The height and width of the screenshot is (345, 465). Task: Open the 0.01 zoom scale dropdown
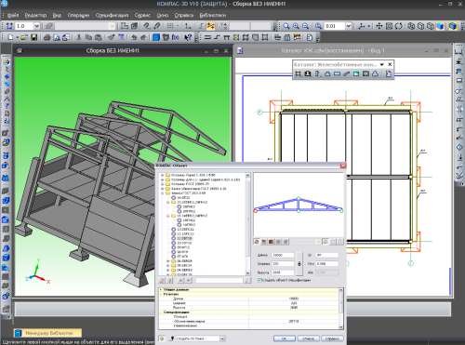tap(349, 26)
